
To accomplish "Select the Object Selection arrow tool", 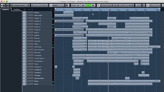I will tap(98, 5).
